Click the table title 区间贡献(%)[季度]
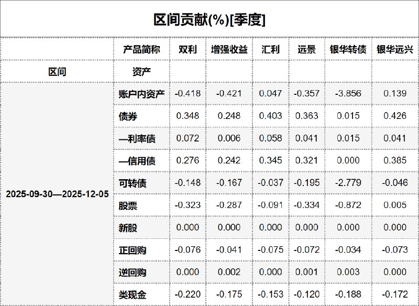The width and height of the screenshot is (419, 306). pos(210,20)
